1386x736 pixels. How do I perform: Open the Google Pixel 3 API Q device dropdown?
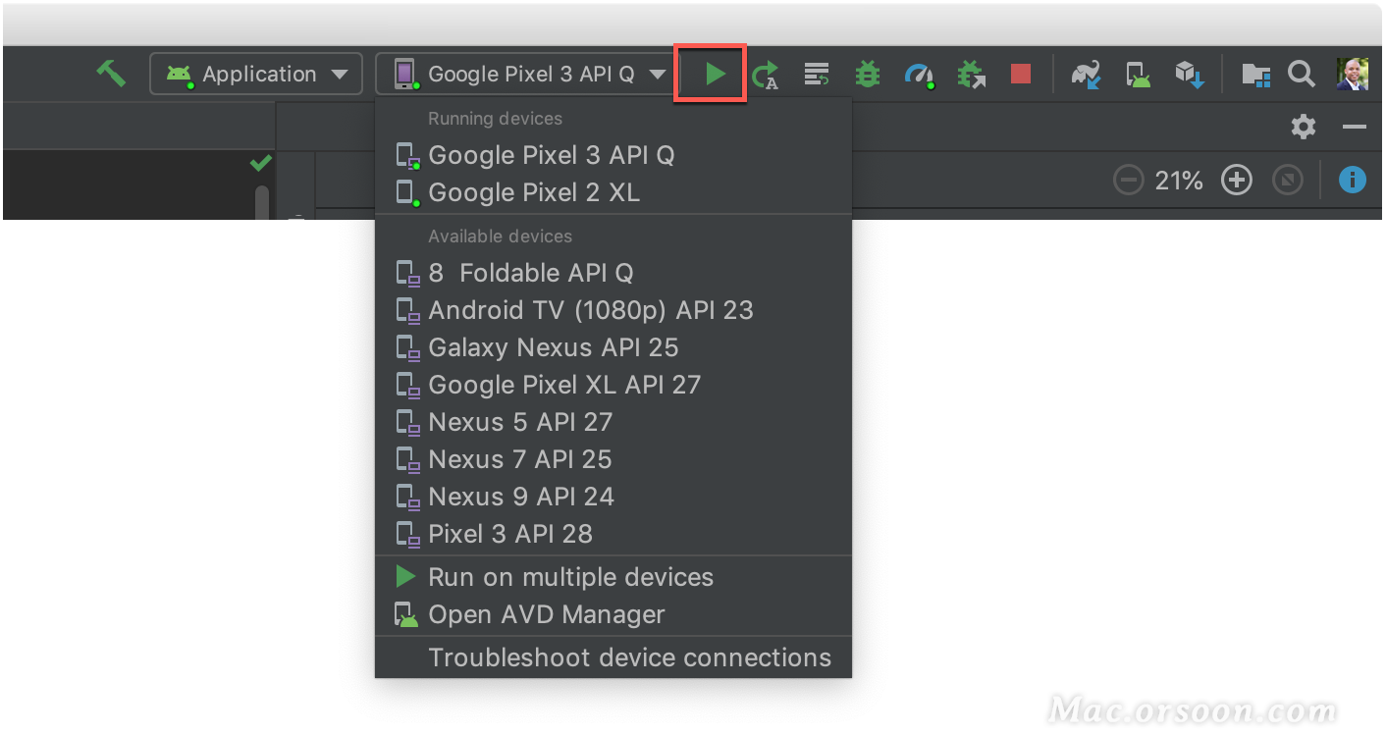(524, 75)
